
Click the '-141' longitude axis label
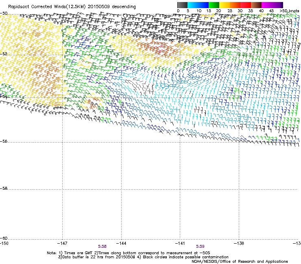pyautogui.click(x=180, y=243)
